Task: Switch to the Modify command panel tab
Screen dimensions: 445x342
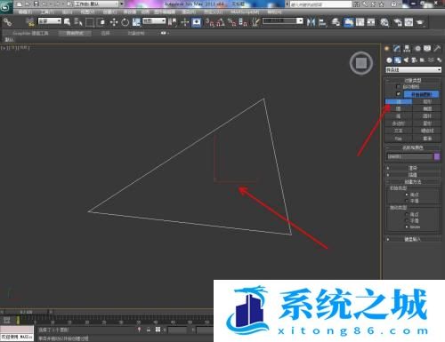Action: tap(397, 49)
